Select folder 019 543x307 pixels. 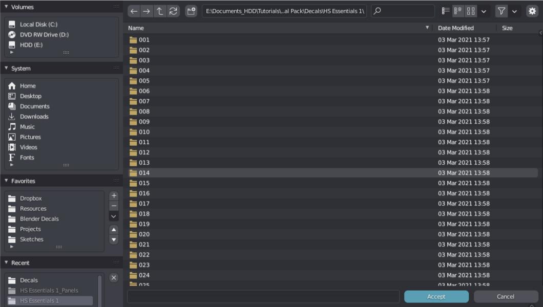[332, 224]
